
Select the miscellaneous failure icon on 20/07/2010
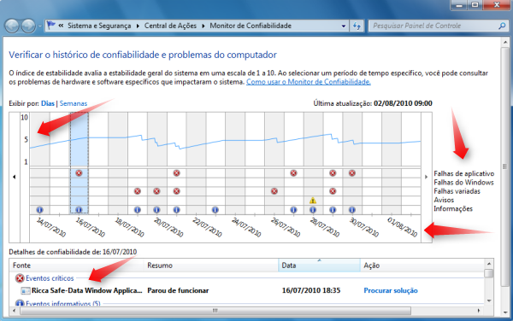[x=156, y=191]
